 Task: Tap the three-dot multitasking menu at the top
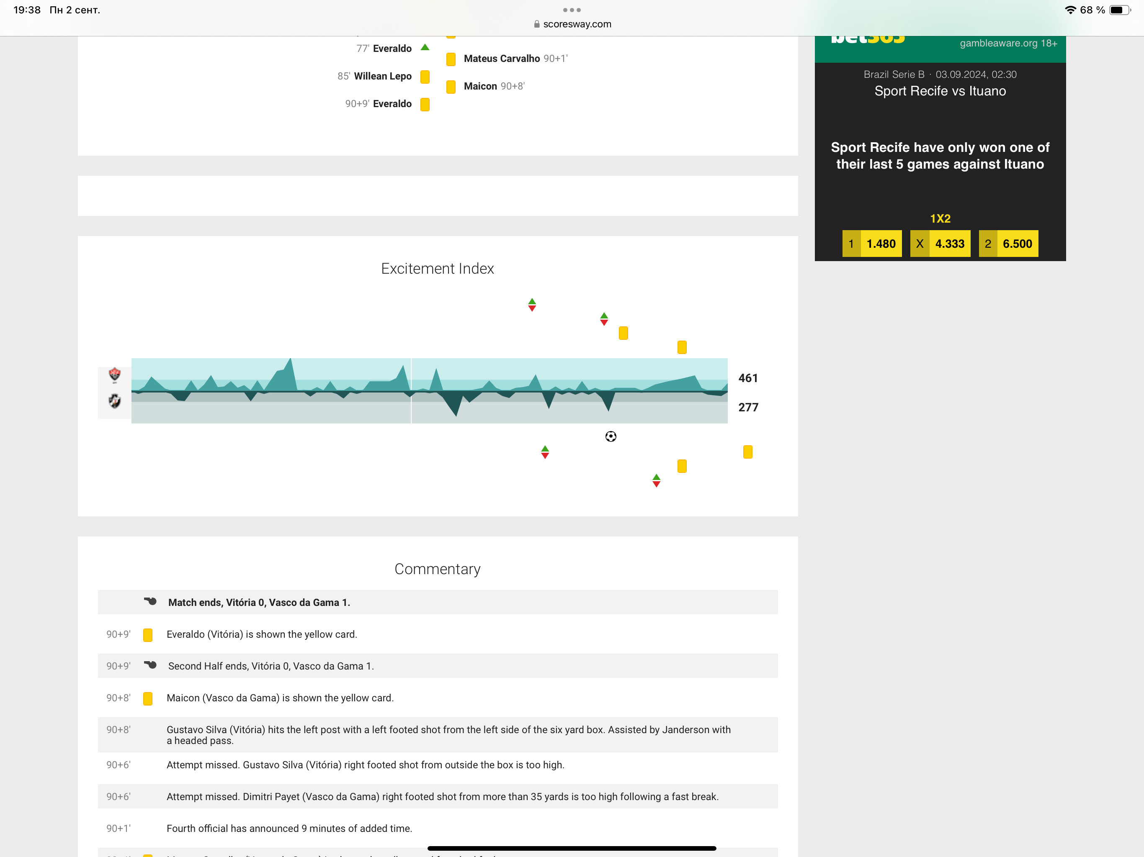[x=572, y=10]
